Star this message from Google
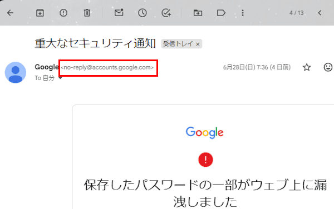The width and height of the screenshot is (334, 209). [307, 67]
